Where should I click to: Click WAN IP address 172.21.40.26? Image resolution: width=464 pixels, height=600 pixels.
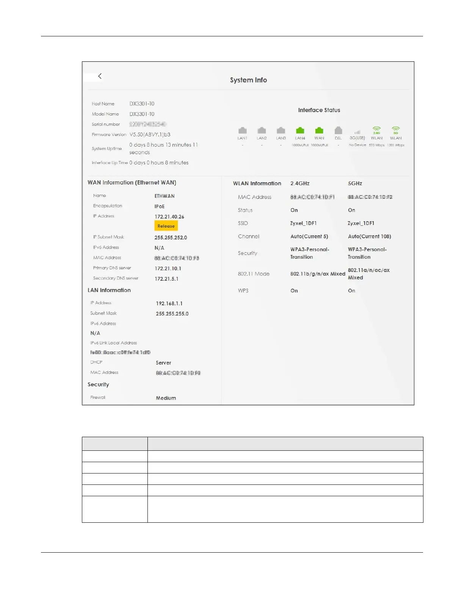tap(169, 217)
